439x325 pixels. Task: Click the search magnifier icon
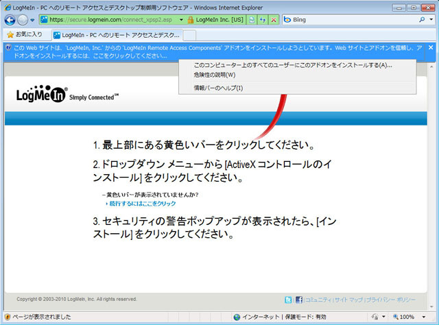(422, 20)
